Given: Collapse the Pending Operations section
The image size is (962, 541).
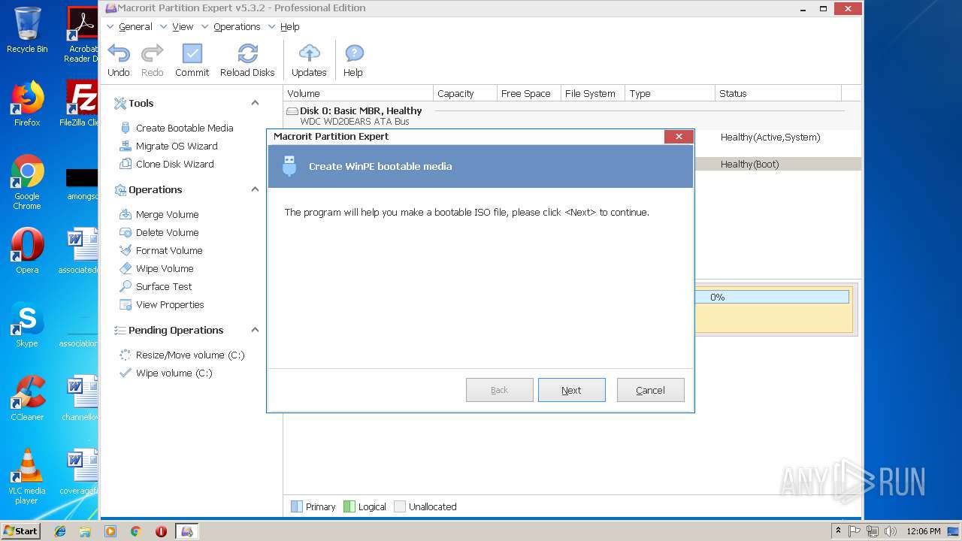Looking at the screenshot, I should click(255, 330).
